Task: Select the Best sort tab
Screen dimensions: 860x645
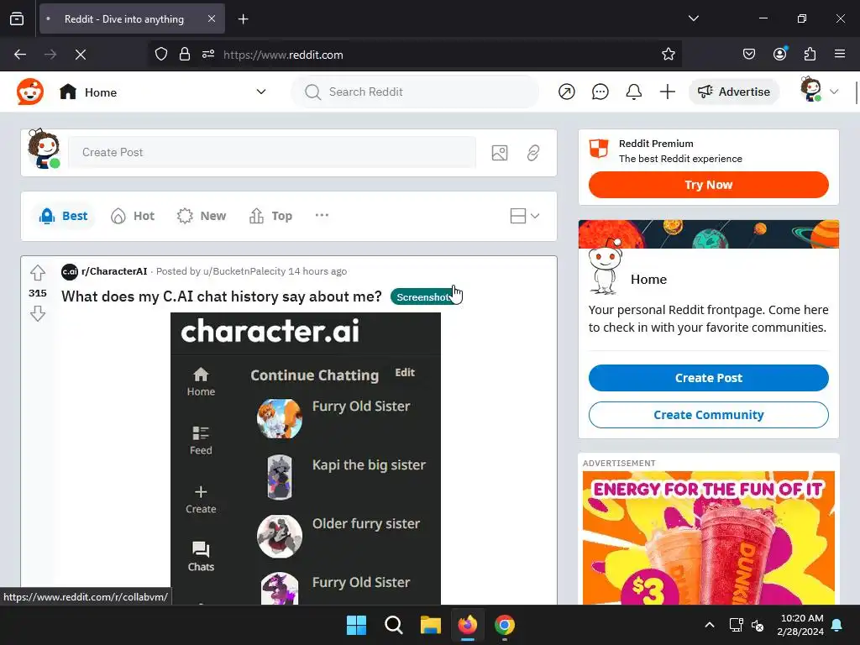Action: click(x=64, y=216)
